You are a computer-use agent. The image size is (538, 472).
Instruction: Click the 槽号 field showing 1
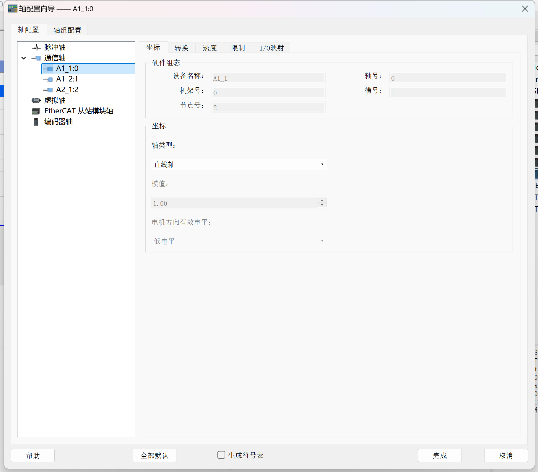coord(448,93)
